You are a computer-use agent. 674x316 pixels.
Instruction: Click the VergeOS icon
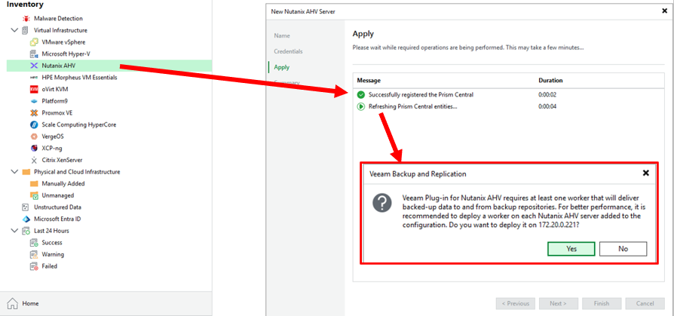(x=34, y=137)
